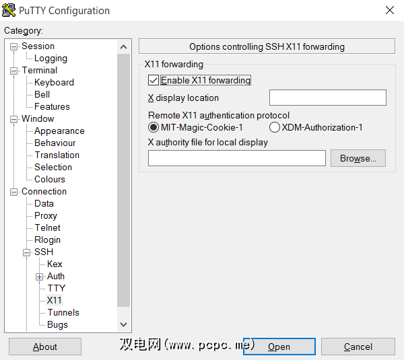Select MIT-Magic-Cookie-1 protocol

click(154, 127)
